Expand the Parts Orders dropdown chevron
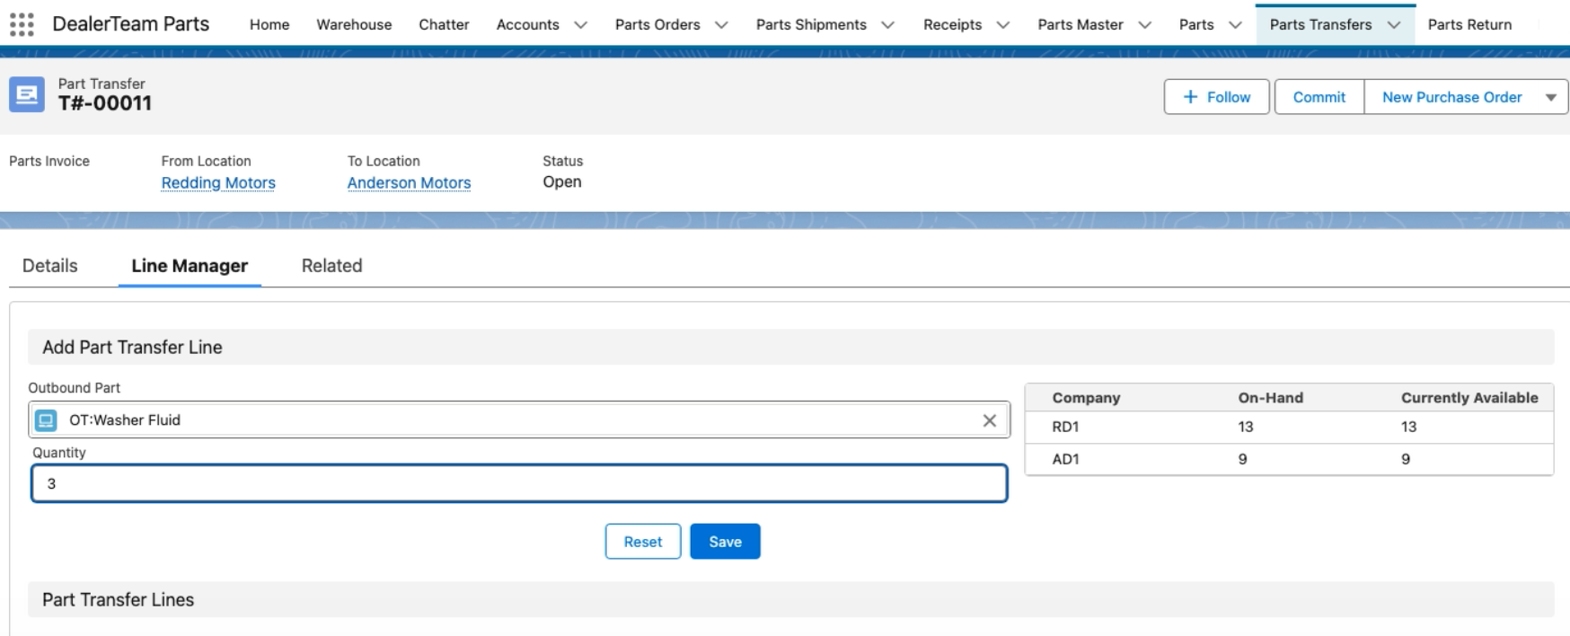 click(x=721, y=25)
